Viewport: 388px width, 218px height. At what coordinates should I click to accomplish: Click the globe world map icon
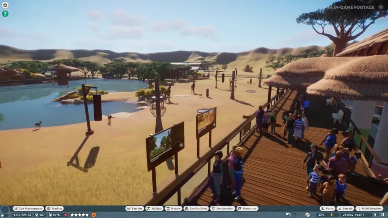coord(307,215)
